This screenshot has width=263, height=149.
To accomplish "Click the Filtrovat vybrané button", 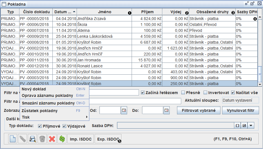I will click(x=198, y=110).
